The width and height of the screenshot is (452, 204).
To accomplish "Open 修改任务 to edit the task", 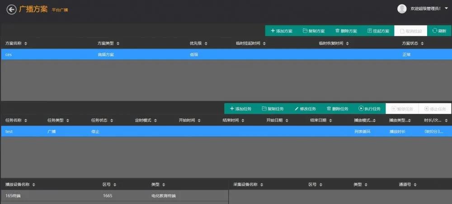I will tap(305, 109).
